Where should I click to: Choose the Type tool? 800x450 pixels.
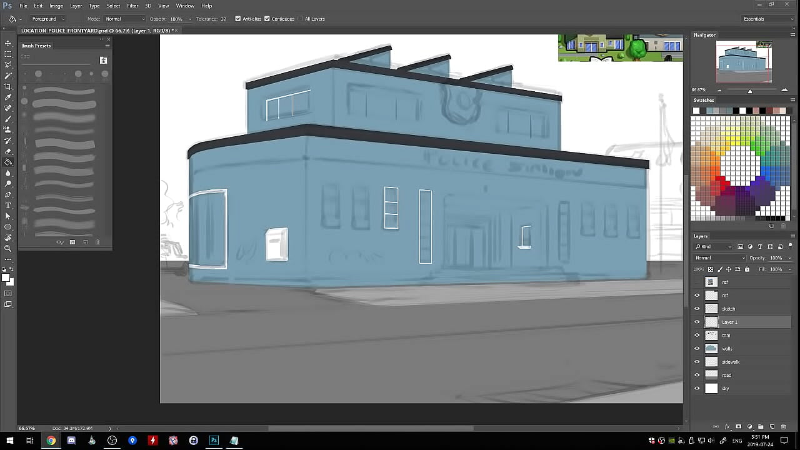click(x=8, y=205)
